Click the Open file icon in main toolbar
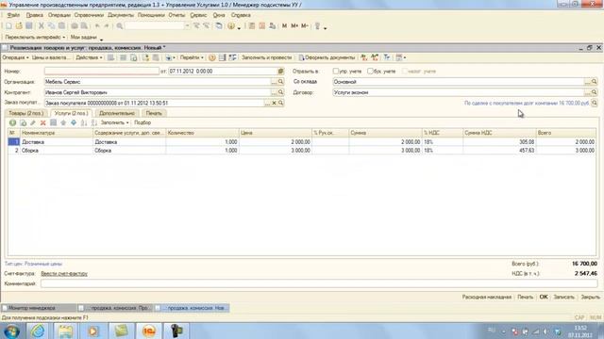Screen dimensions: 604x339 click(19, 26)
